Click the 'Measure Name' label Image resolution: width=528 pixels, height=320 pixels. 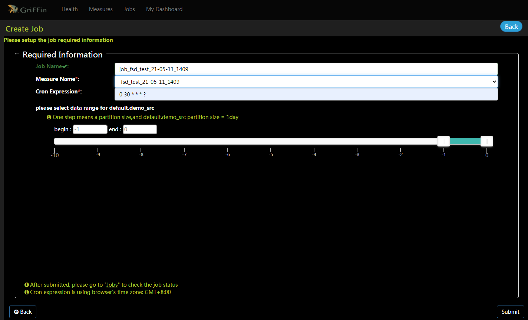pyautogui.click(x=57, y=79)
